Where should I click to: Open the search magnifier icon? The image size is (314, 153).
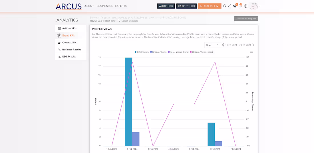click(x=225, y=6)
